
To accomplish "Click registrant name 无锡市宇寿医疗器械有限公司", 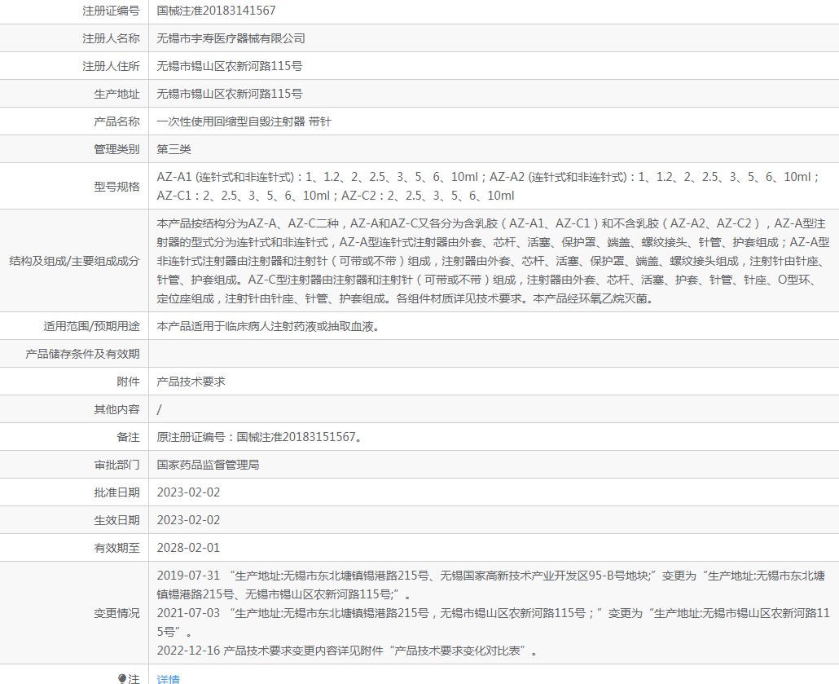I will click(x=231, y=38).
